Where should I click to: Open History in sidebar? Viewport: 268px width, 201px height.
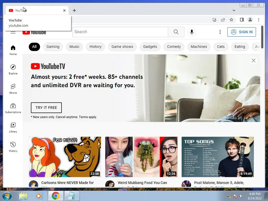13,147
